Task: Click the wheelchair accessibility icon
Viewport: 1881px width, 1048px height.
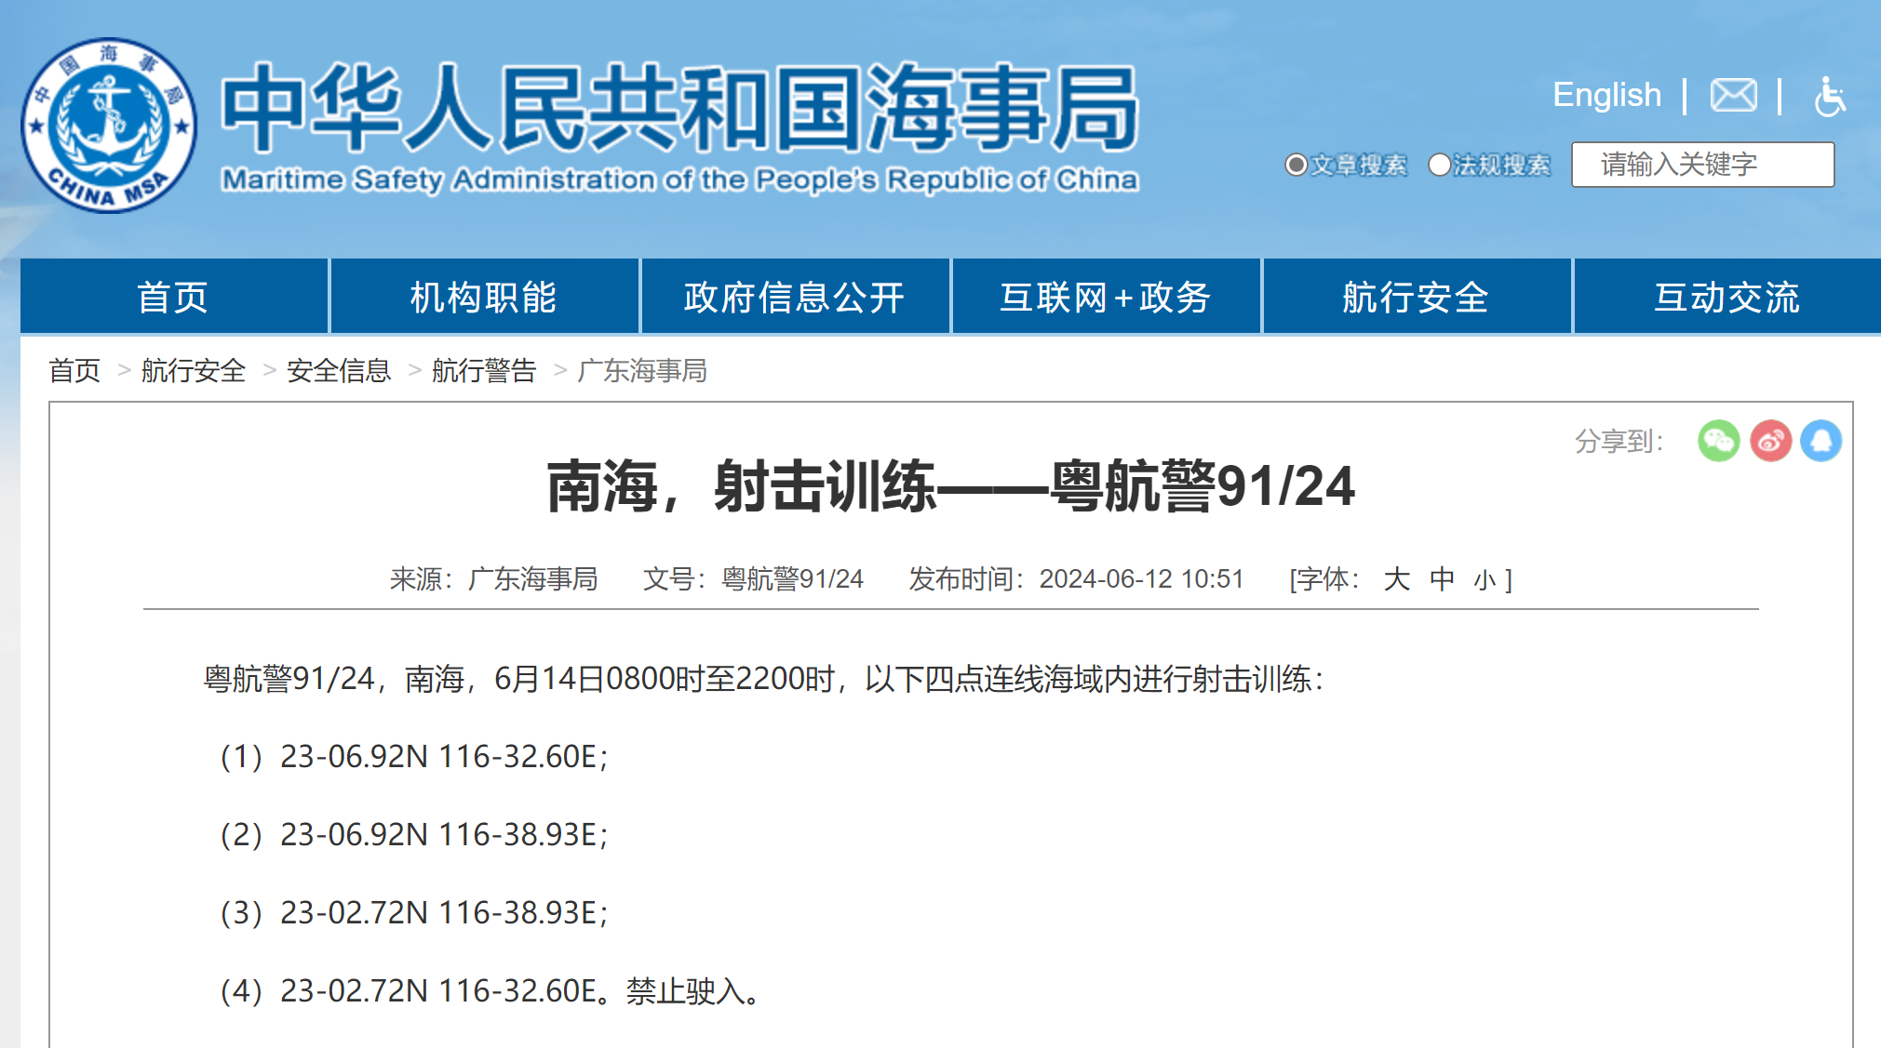Action: point(1829,96)
